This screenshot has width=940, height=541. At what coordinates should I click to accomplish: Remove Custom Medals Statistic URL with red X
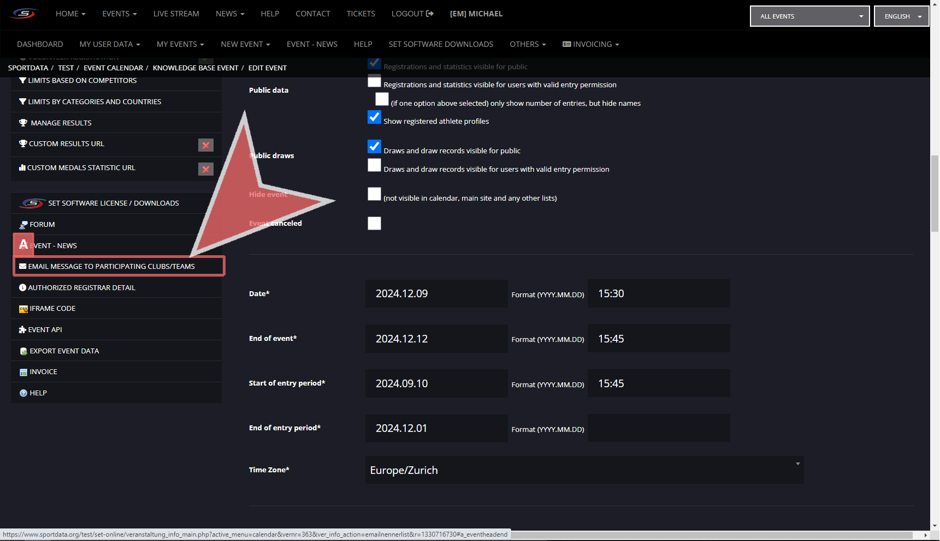coord(206,169)
